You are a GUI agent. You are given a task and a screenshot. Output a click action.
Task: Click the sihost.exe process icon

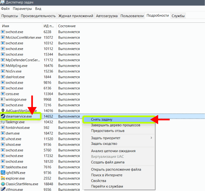coord(3,145)
